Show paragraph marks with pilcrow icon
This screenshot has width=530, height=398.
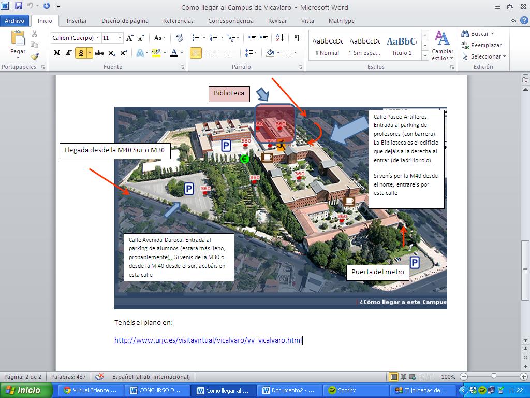coord(297,38)
